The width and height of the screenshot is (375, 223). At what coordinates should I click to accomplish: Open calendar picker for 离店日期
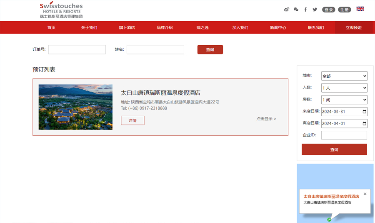365,124
